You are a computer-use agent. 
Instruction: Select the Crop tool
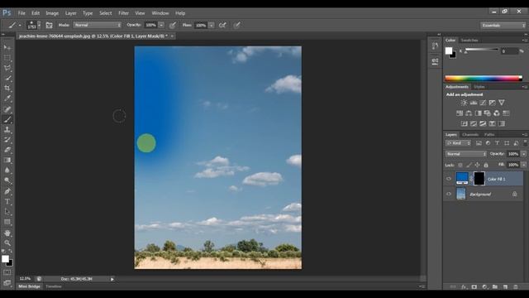7,89
